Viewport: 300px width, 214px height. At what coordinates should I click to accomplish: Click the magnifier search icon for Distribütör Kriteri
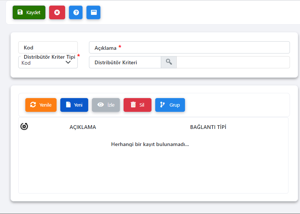click(169, 62)
